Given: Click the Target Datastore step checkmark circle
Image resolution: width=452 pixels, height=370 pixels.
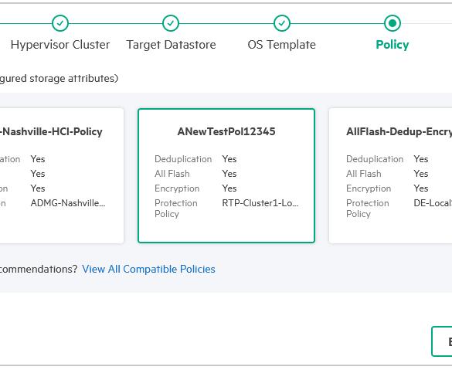Looking at the screenshot, I should [171, 23].
